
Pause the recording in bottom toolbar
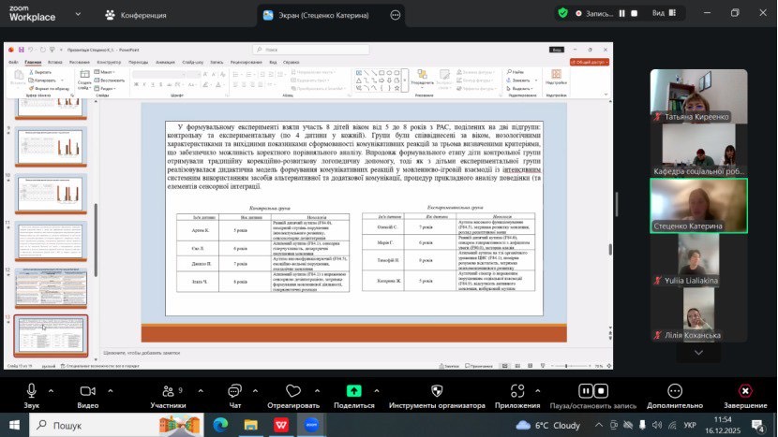[587, 391]
